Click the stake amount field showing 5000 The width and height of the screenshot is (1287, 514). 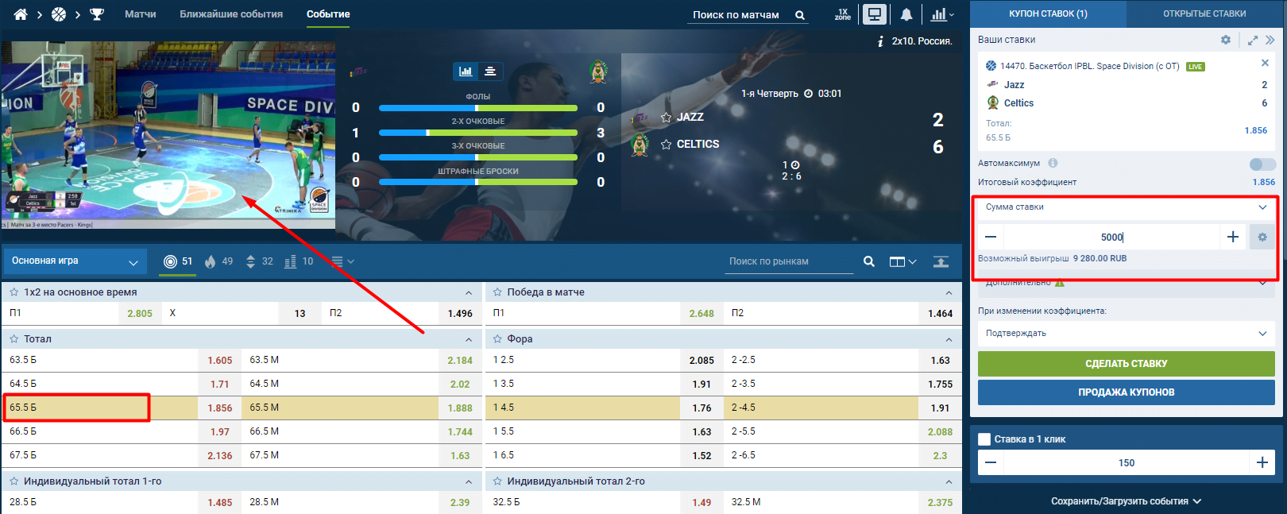tap(1111, 237)
